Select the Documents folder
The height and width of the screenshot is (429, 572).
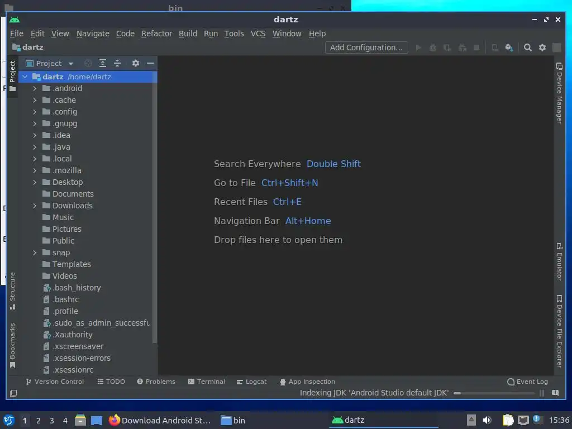pos(73,194)
